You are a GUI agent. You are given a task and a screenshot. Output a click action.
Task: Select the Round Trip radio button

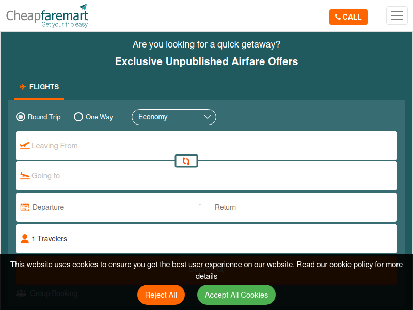[21, 117]
